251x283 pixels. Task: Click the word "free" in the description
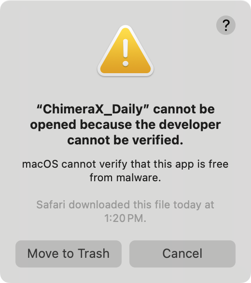(x=219, y=164)
